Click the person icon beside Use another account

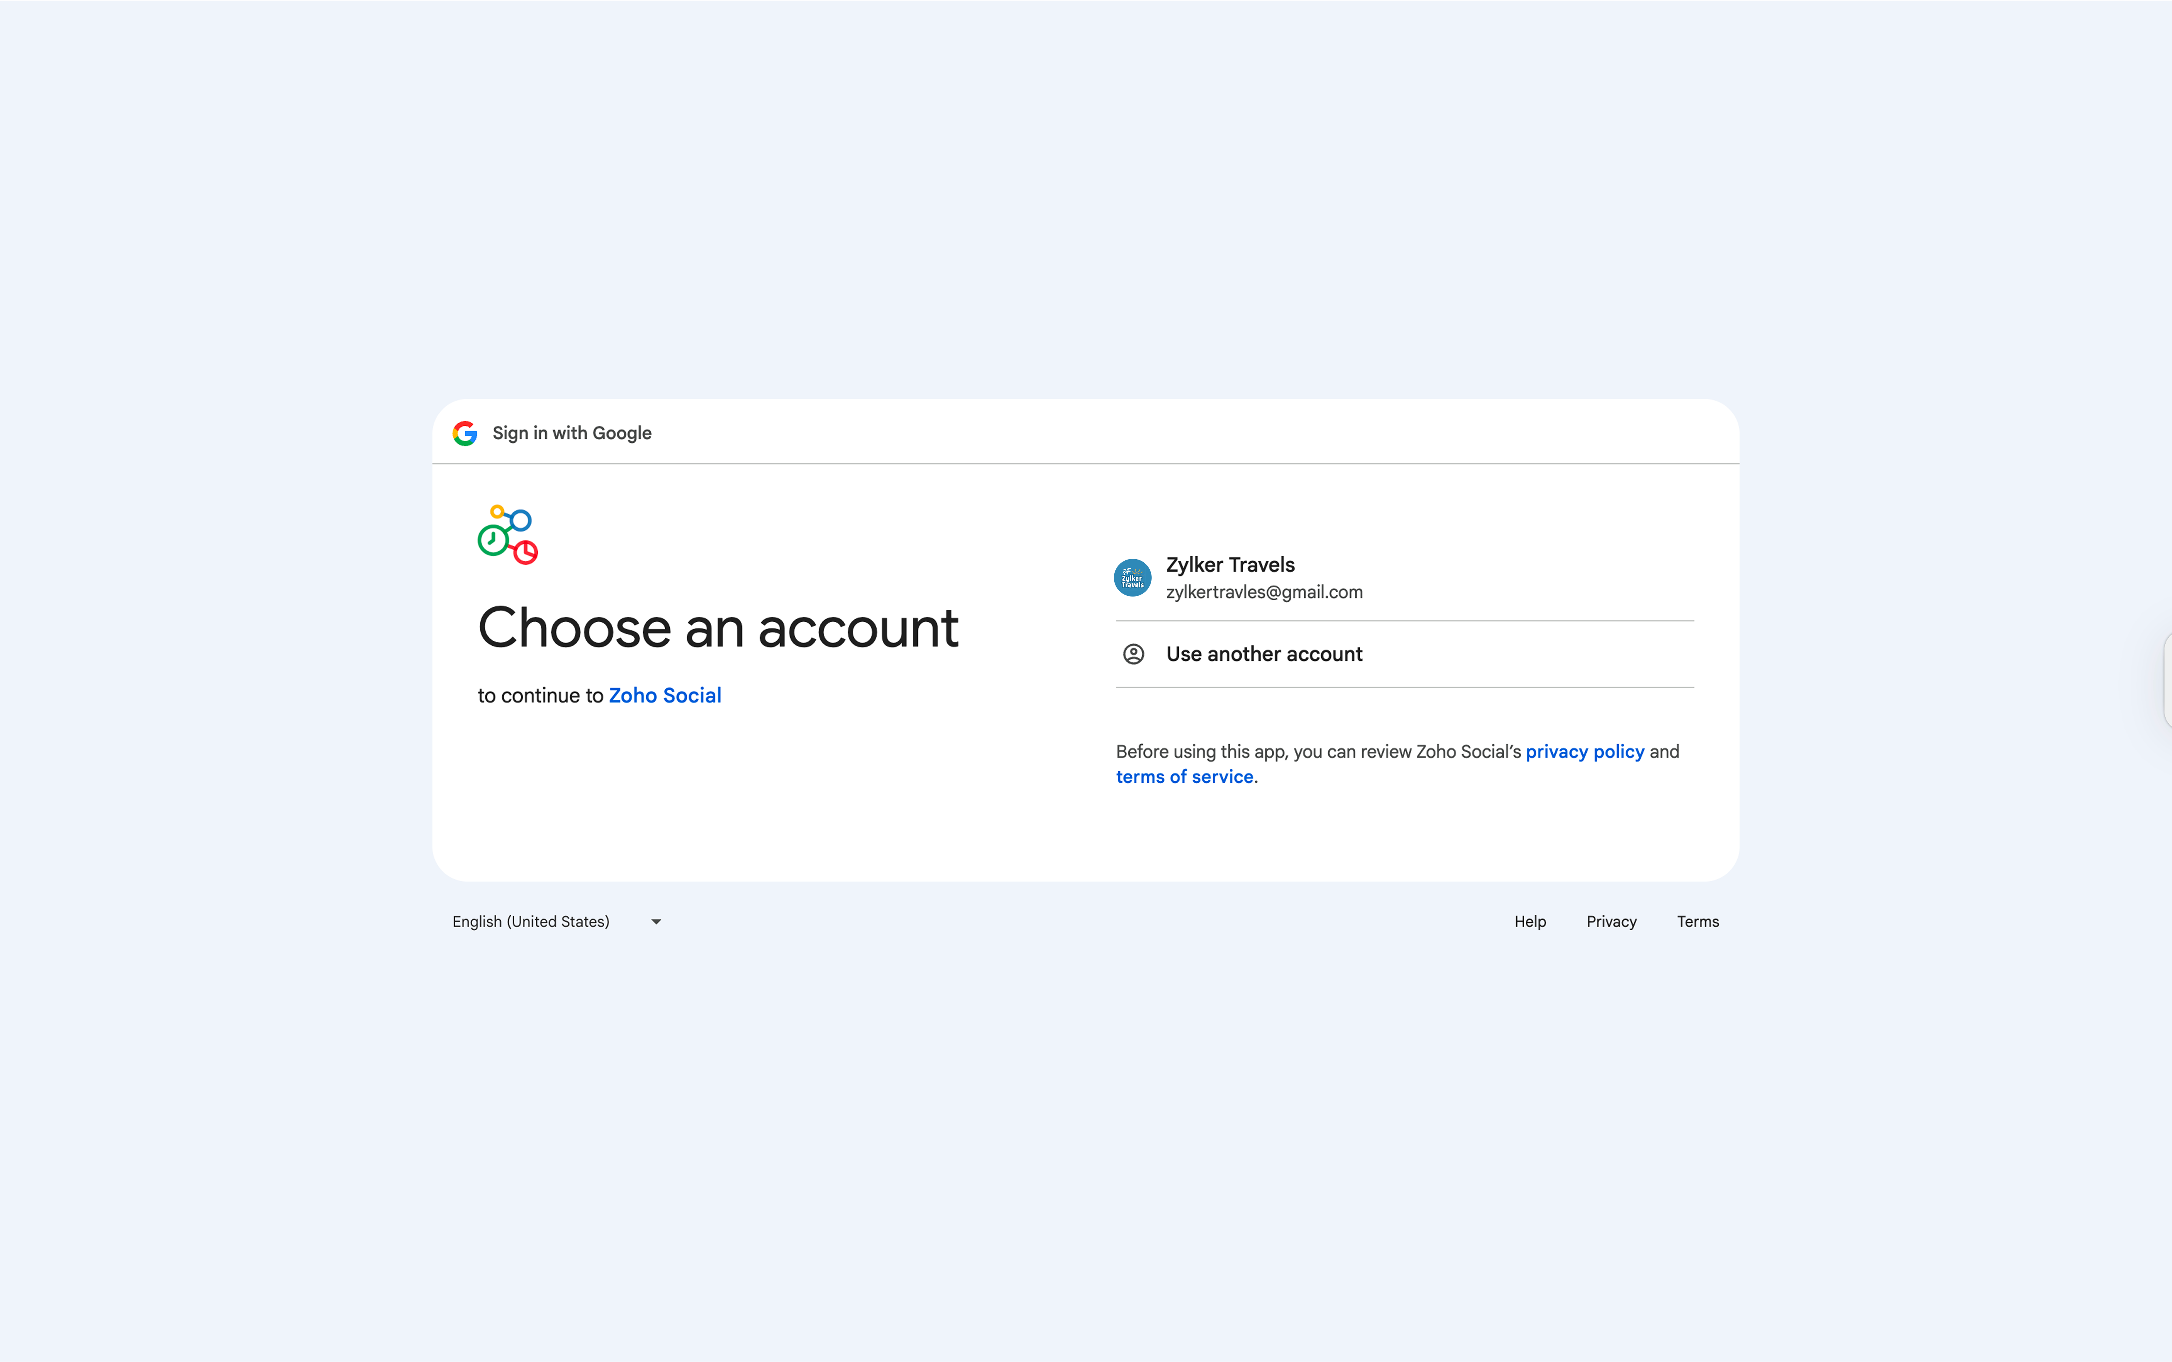[1133, 654]
